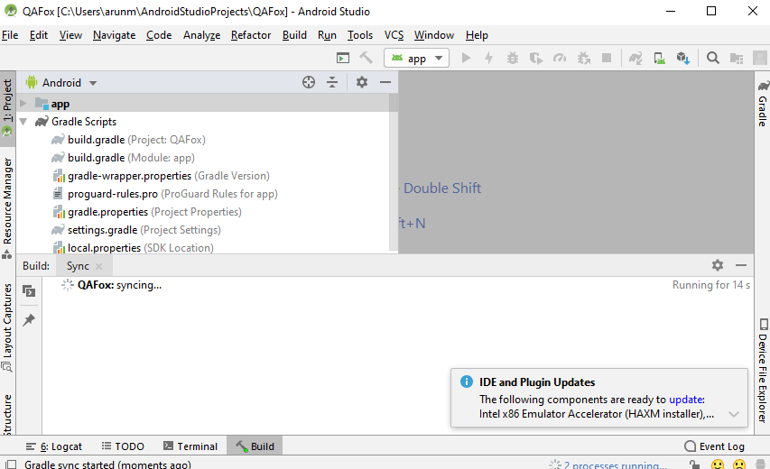Toggle the Build tool window button
770x469 pixels.
click(x=255, y=446)
